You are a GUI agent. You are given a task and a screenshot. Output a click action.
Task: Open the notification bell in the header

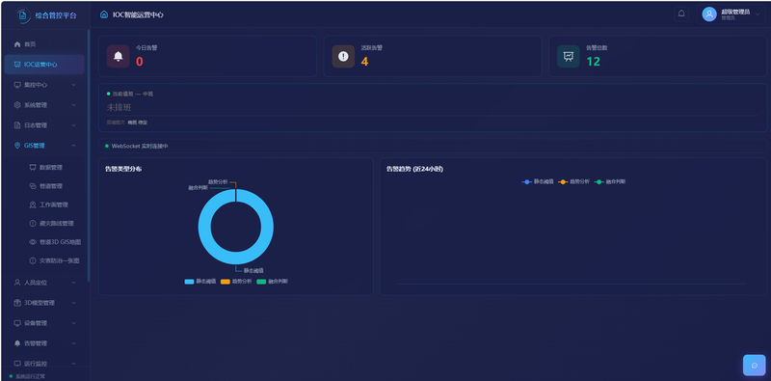click(681, 14)
